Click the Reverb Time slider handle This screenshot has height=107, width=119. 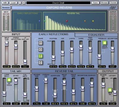tap(37, 89)
